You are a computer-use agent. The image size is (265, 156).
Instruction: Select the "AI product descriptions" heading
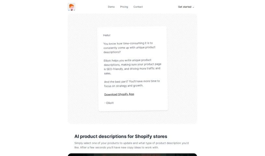pyautogui.click(x=121, y=136)
